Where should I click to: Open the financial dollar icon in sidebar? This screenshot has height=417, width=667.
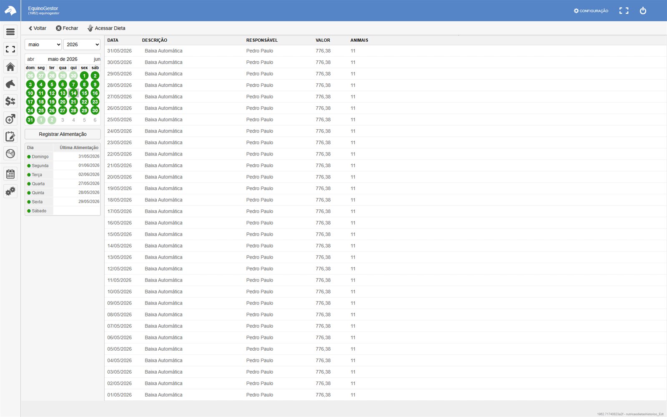[x=10, y=101]
